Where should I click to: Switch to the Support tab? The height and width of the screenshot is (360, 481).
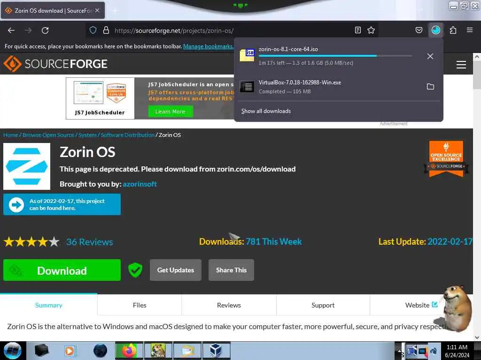click(323, 305)
